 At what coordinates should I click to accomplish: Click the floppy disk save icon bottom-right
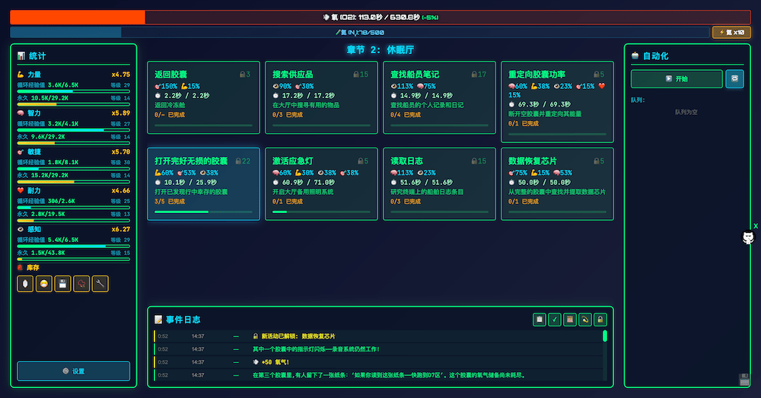743,380
